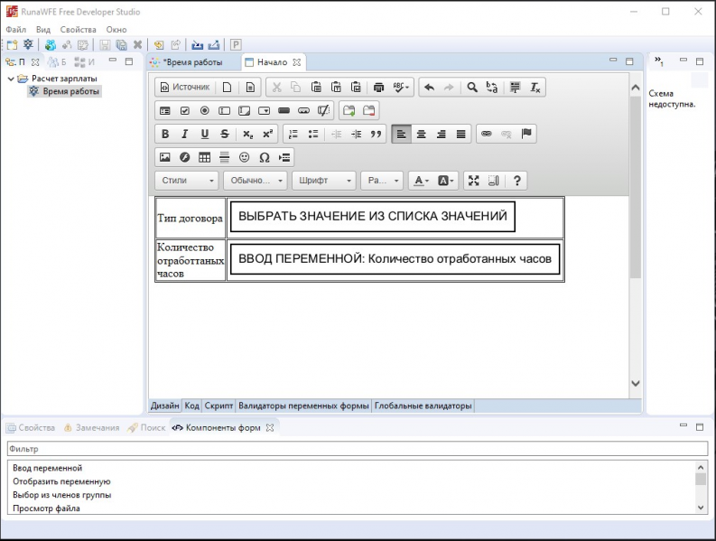Toggle Subscript formatting
This screenshot has height=541, width=716.
247,134
